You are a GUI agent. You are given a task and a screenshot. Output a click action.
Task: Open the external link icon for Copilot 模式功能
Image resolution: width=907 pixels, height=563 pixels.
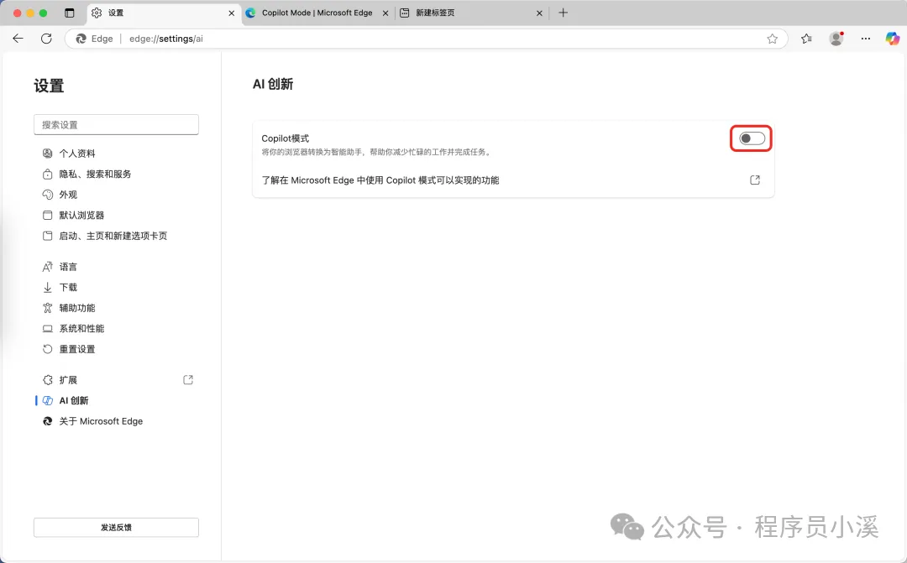pos(755,180)
